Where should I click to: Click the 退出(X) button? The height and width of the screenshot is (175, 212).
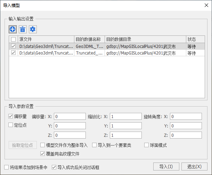click(194, 167)
